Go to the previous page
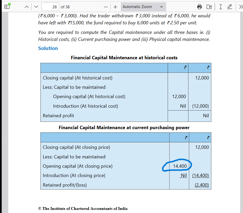Image resolution: width=243 pixels, height=213 pixels. click(27, 7)
